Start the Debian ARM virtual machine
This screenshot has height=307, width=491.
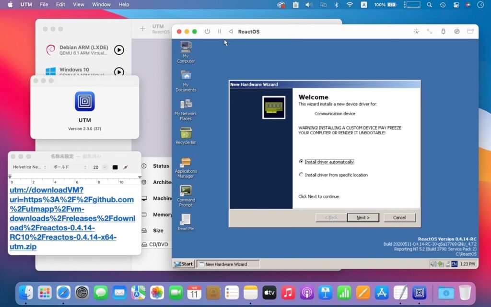click(119, 50)
